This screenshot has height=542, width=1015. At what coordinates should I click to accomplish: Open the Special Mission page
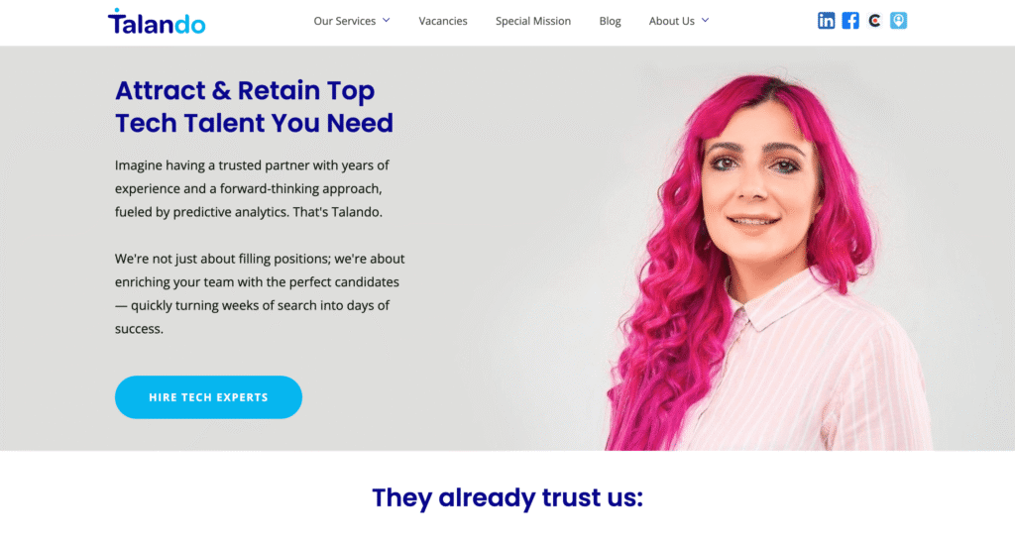point(532,21)
